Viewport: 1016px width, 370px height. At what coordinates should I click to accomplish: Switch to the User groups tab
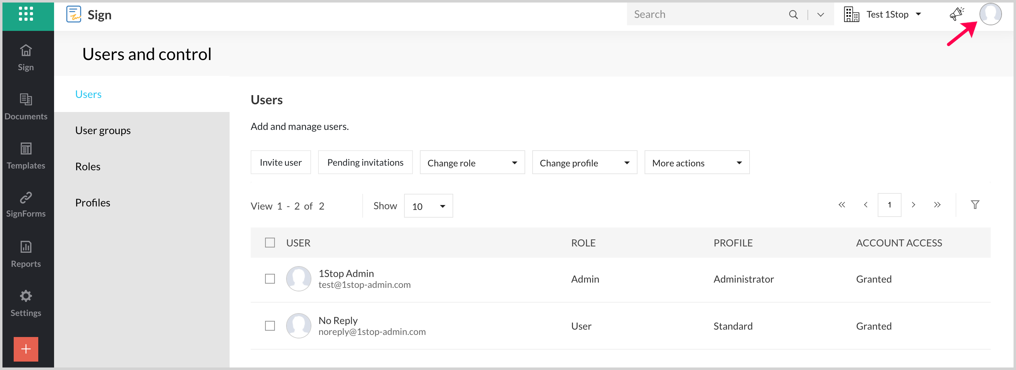[103, 130]
